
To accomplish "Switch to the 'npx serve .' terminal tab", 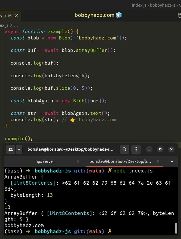I will [x=45, y=161].
